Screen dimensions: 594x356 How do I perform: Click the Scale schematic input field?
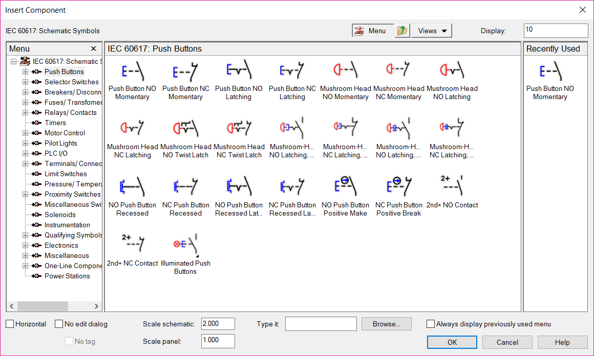(x=218, y=324)
